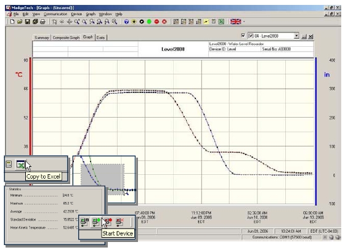Screen dimensions: 348x250
Task: Switch to the Data tab
Action: click(100, 38)
